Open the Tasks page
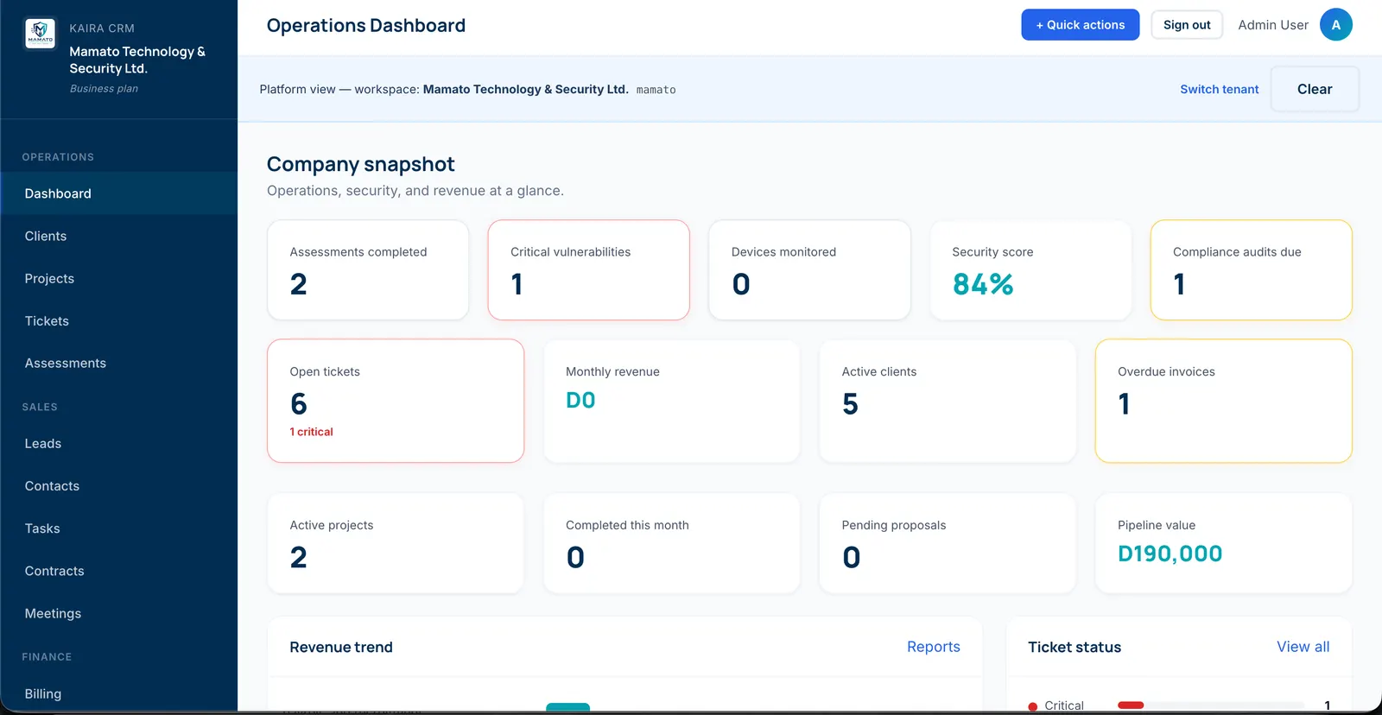The image size is (1382, 715). point(119,528)
